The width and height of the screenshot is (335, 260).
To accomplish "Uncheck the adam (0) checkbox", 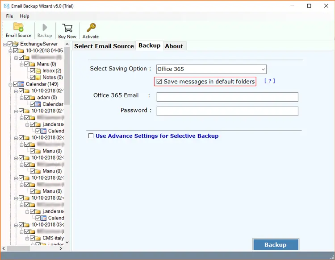I will [x=27, y=98].
